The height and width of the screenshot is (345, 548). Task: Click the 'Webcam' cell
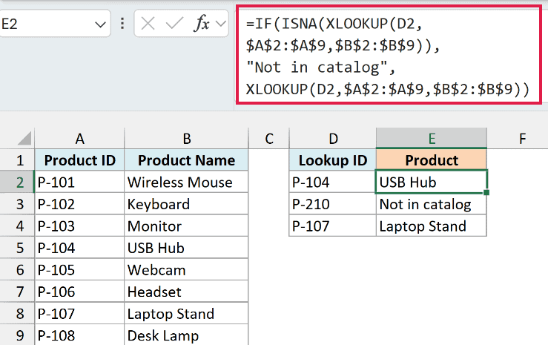[x=186, y=270]
